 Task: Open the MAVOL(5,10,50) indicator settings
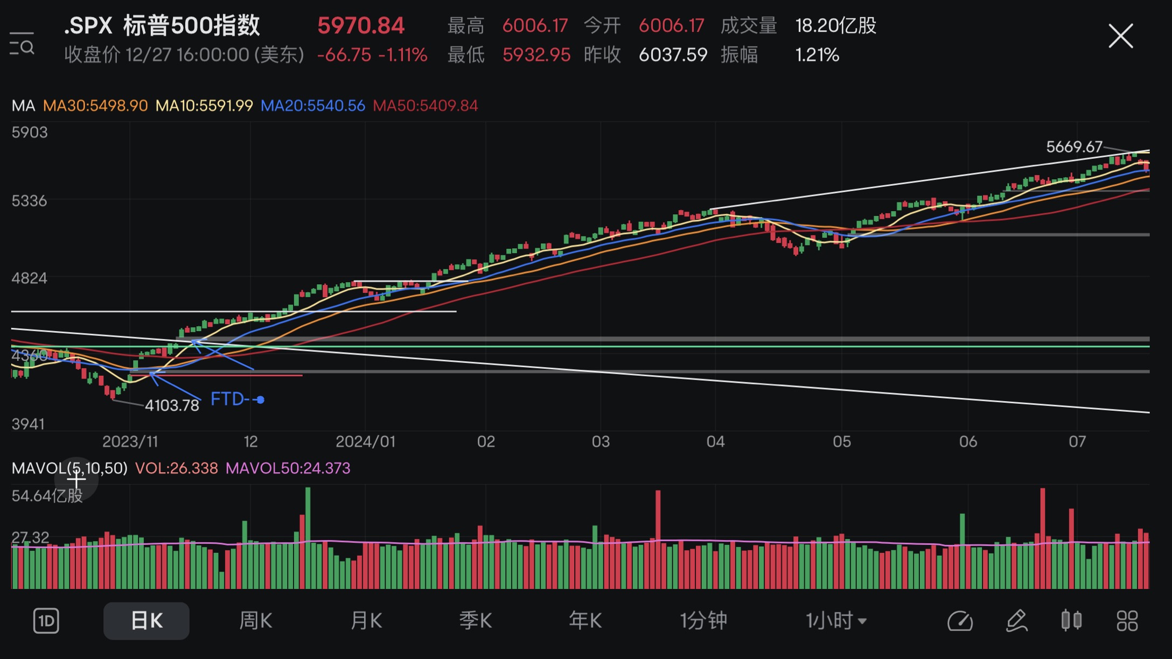pyautogui.click(x=69, y=468)
